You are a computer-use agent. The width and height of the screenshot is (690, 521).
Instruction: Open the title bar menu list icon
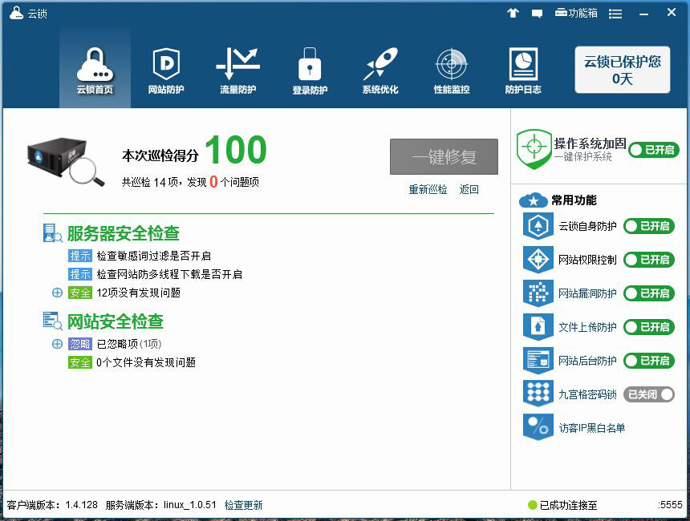click(615, 14)
